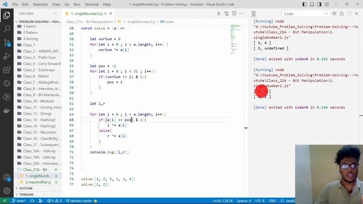This screenshot has height=204, width=363.
Task: Expand the Class_15 - Recursion folder
Action: pyautogui.click(x=38, y=132)
